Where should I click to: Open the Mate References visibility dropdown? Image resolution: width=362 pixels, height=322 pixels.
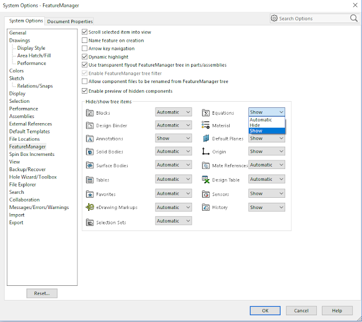point(266,165)
